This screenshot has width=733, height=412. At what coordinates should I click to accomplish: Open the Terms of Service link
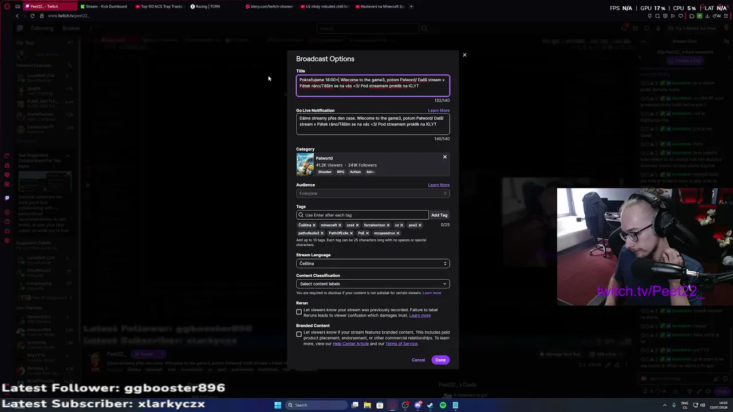[401, 343]
